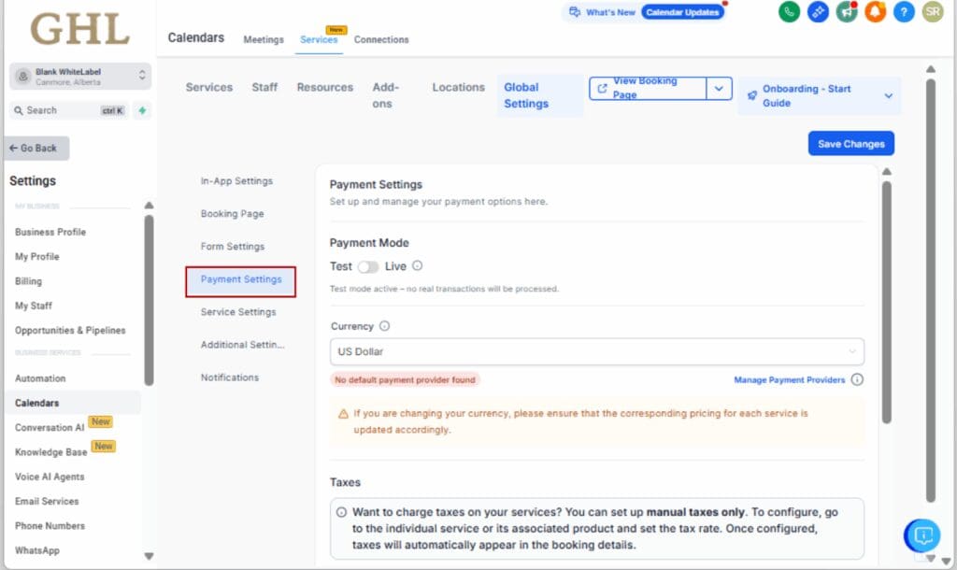Open the affiliate megaphone icon in the top bar

846,13
